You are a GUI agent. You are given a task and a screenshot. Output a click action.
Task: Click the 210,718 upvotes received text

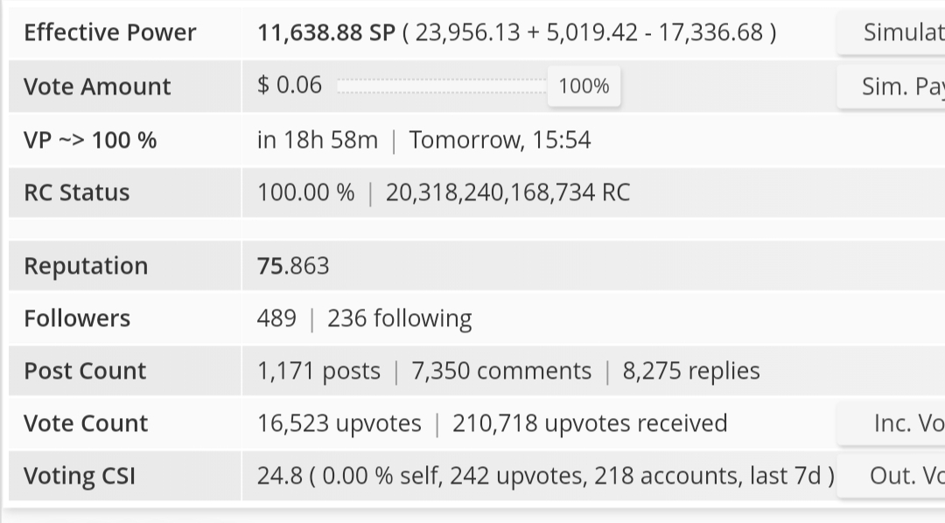(590, 423)
